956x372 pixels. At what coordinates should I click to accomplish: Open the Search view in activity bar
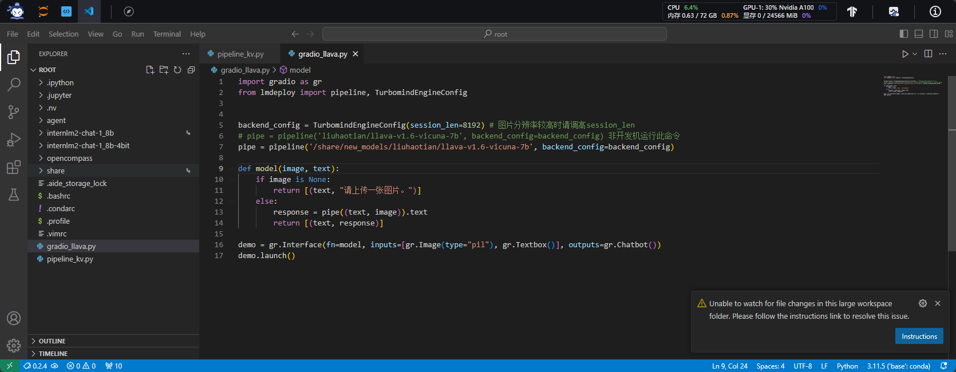[x=14, y=85]
